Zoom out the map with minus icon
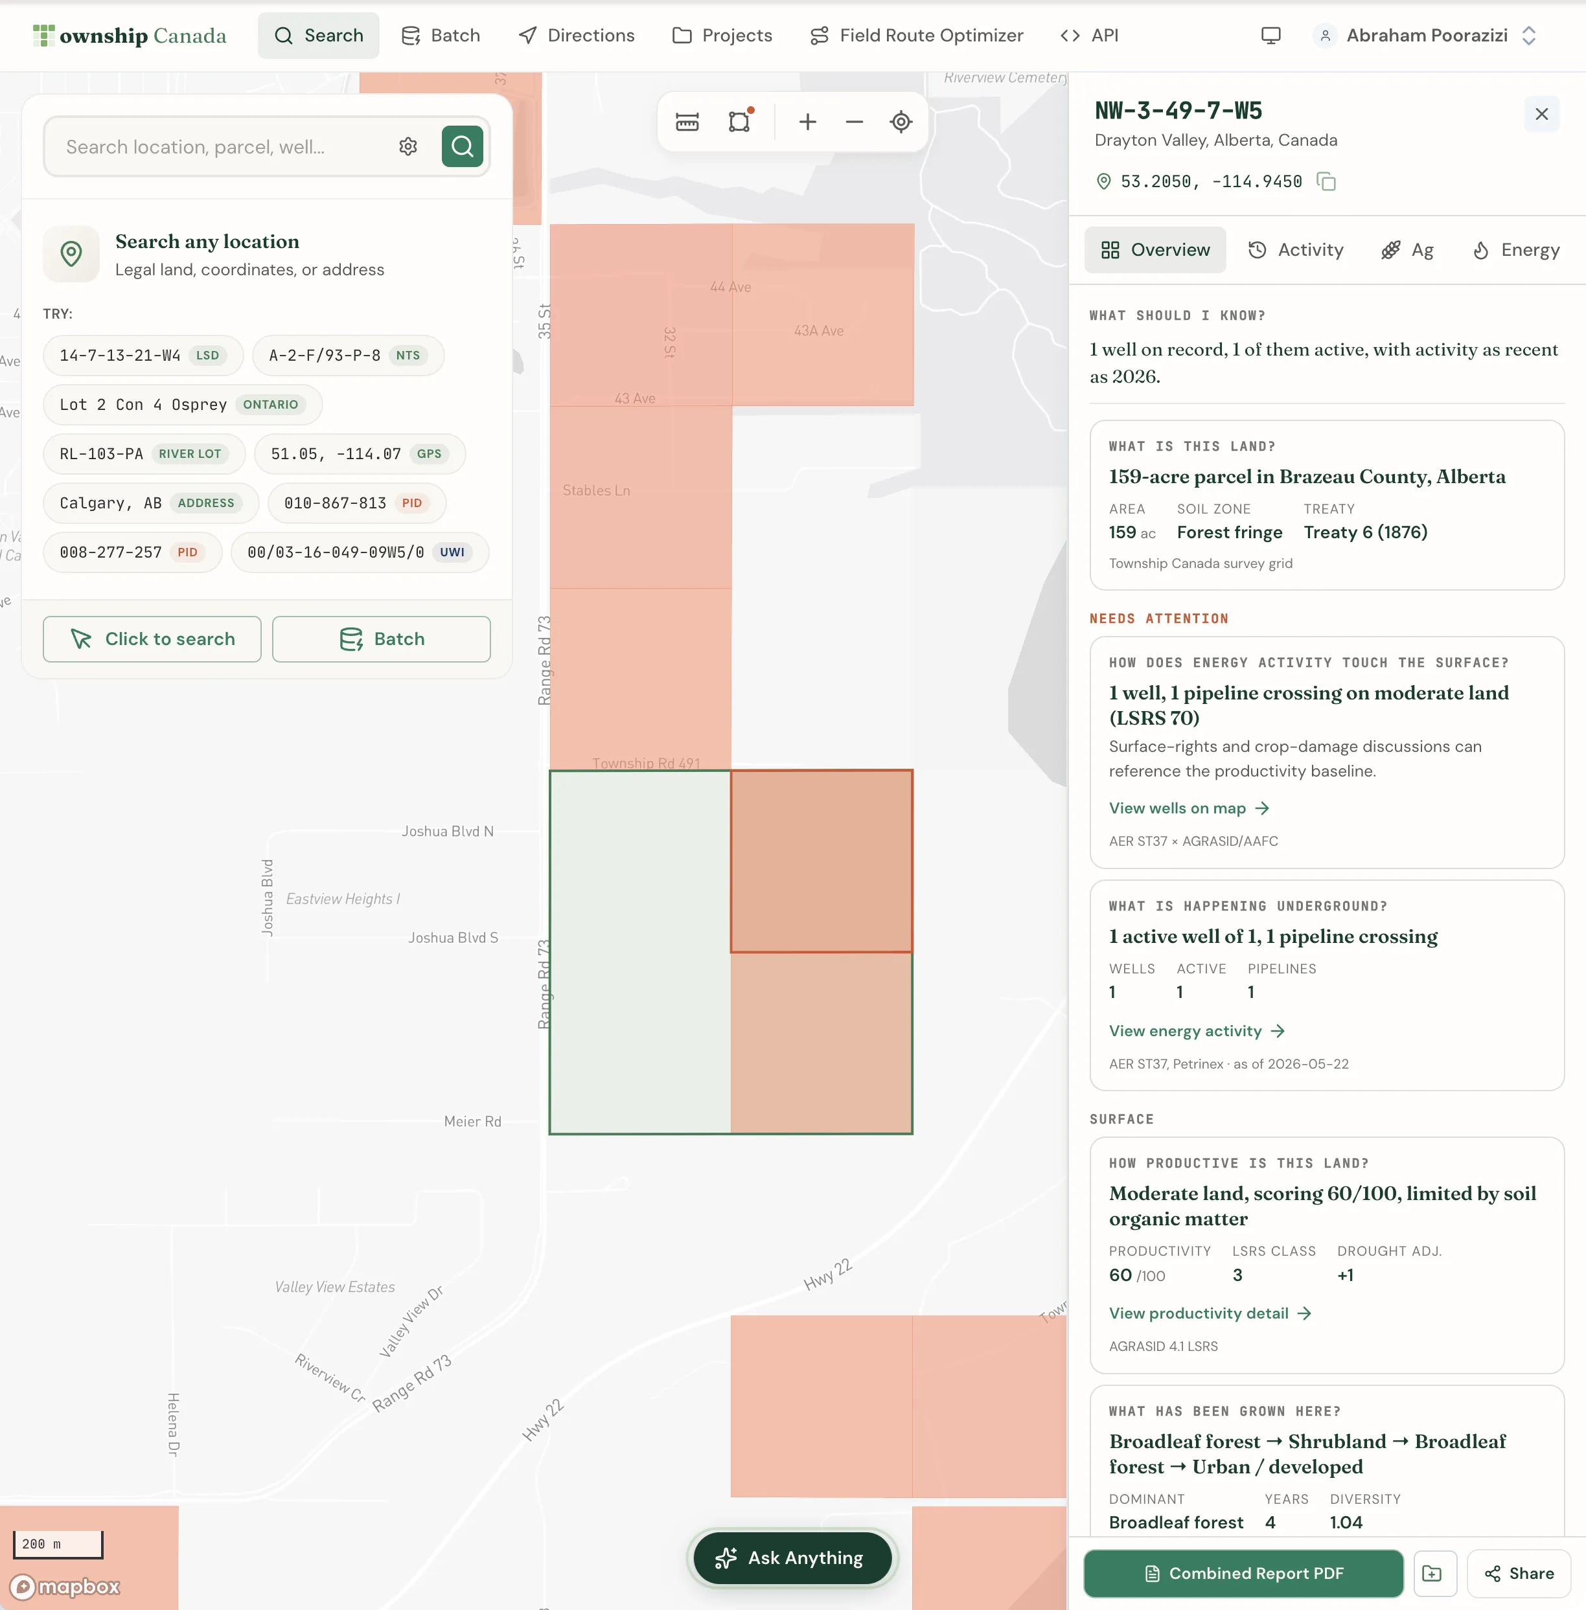Image resolution: width=1586 pixels, height=1610 pixels. pyautogui.click(x=854, y=122)
